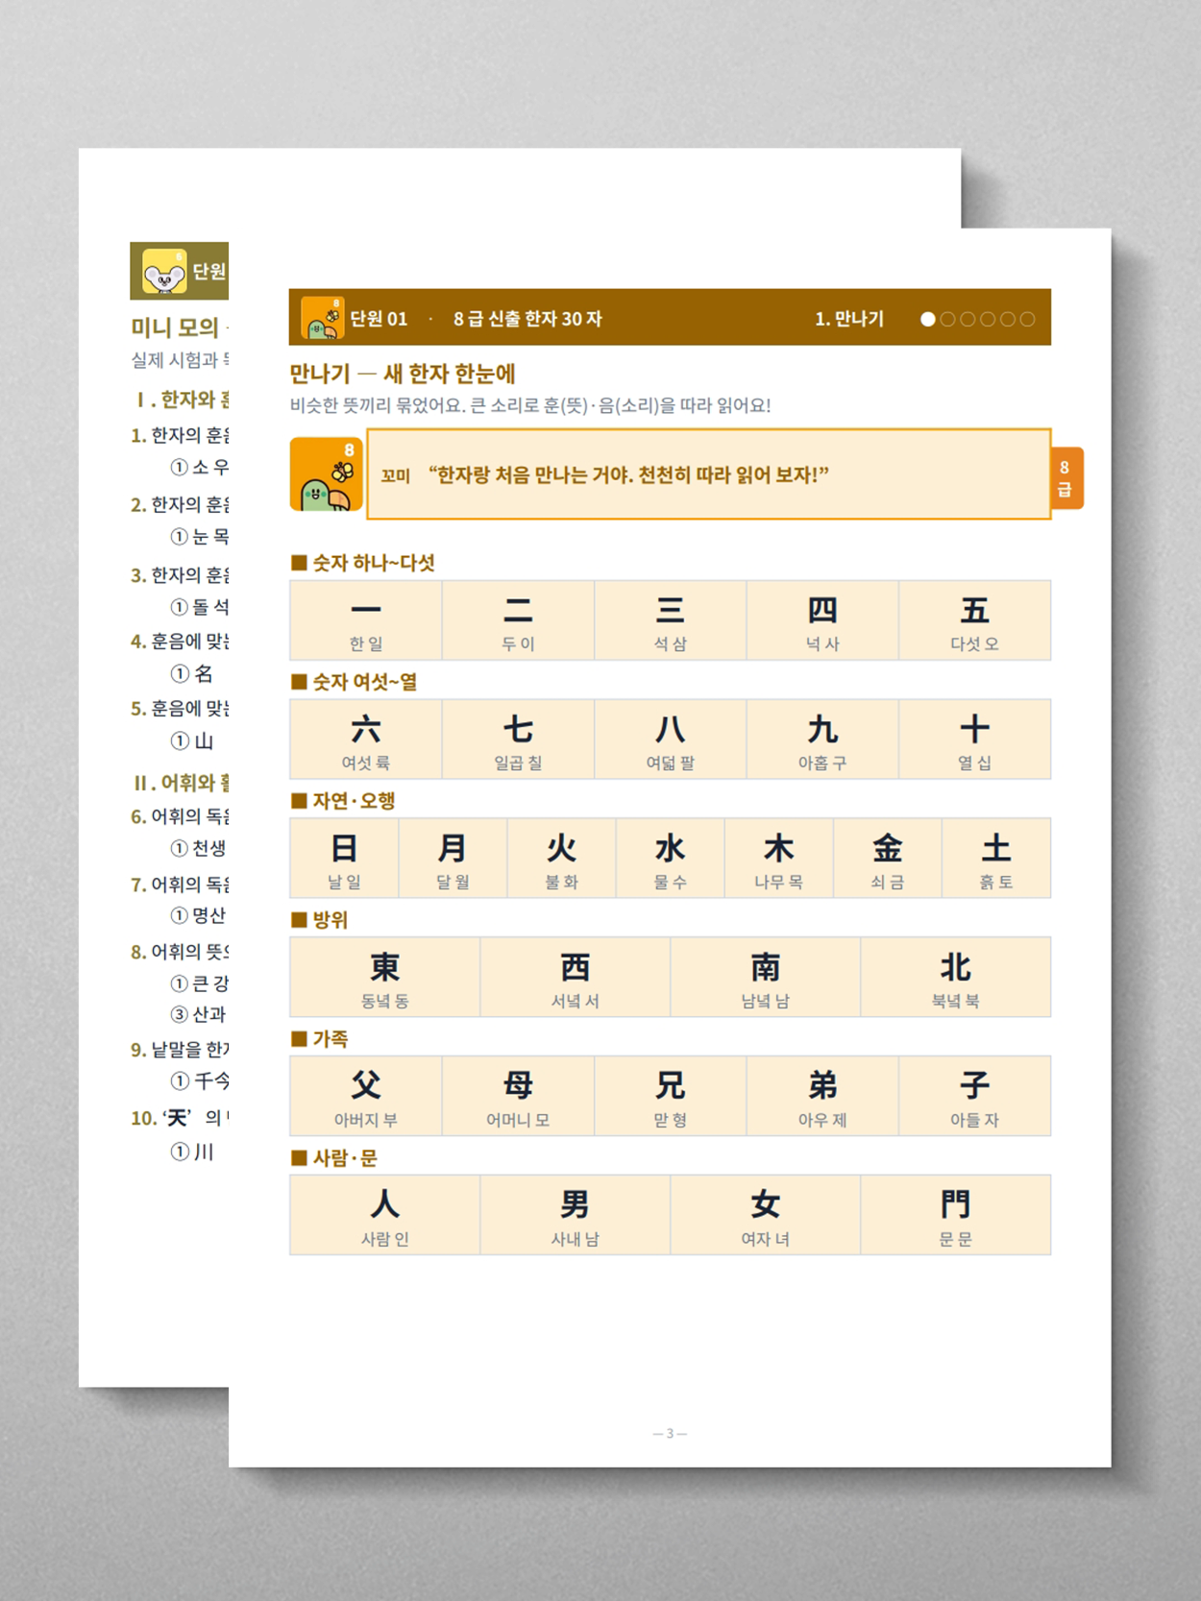
Task: Select the 父 '아버지 부' character cell
Action: (366, 1097)
